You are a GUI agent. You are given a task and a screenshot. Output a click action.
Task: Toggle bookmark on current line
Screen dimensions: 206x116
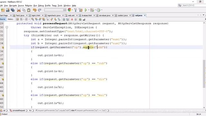click(59, 19)
